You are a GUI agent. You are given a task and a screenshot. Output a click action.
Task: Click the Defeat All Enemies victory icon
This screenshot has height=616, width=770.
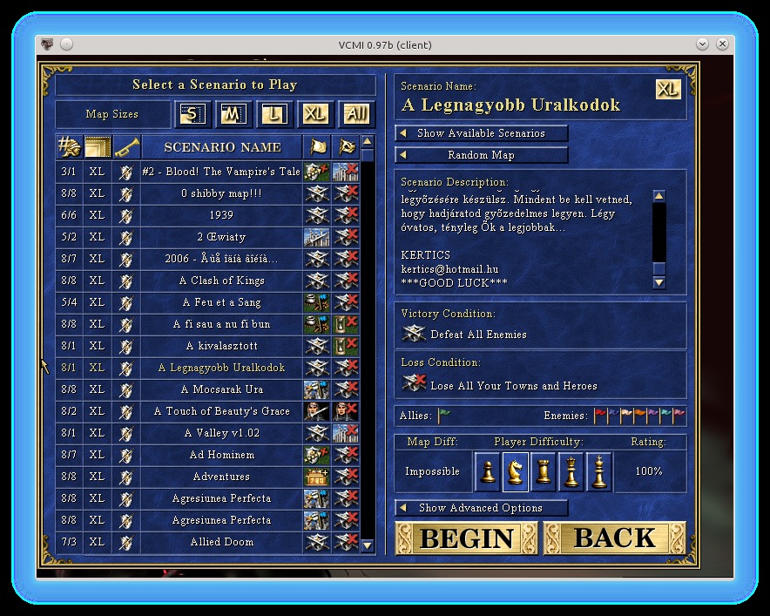414,334
